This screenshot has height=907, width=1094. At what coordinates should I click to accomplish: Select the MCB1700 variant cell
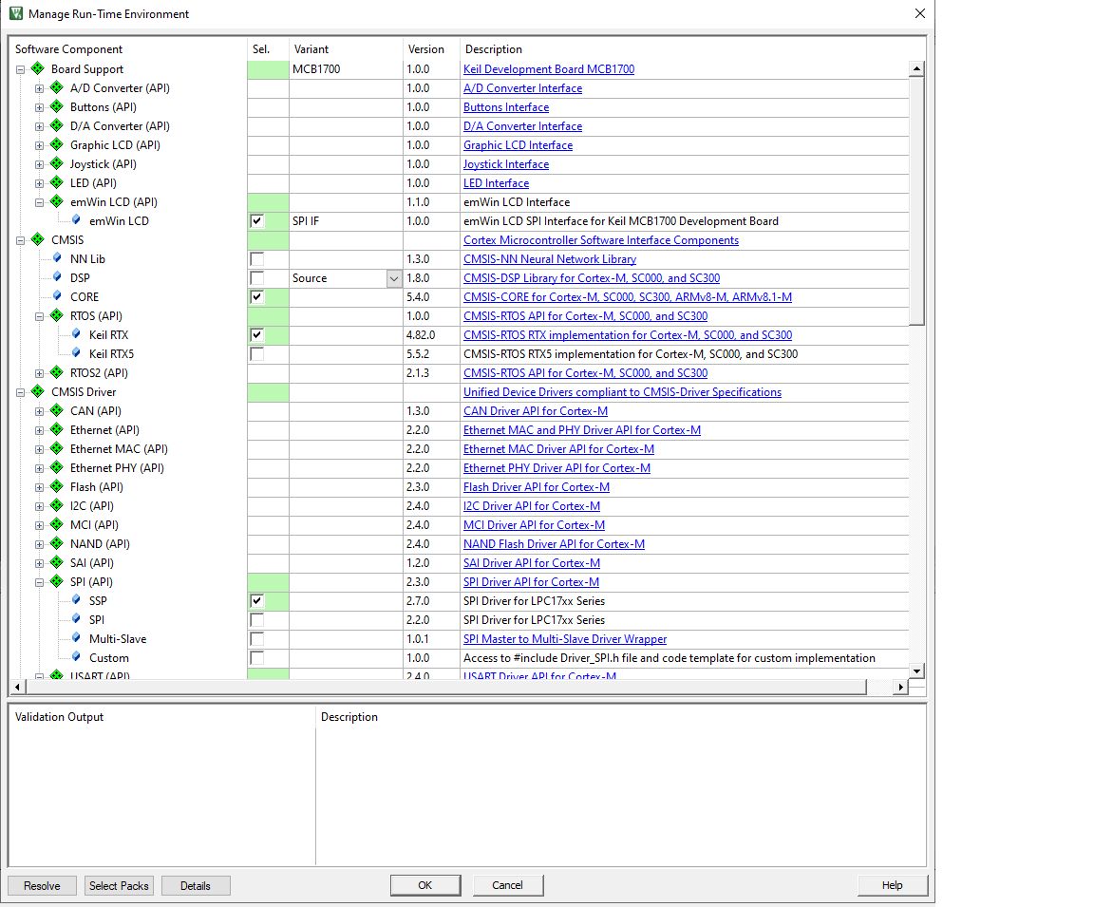point(346,69)
